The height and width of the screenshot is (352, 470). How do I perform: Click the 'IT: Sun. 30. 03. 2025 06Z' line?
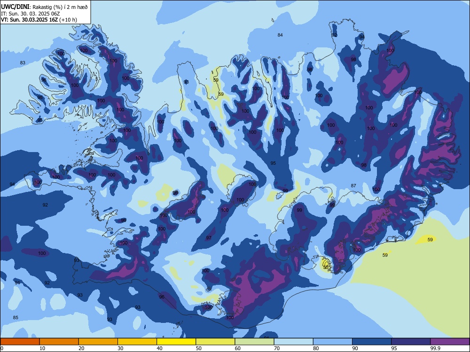(30, 14)
